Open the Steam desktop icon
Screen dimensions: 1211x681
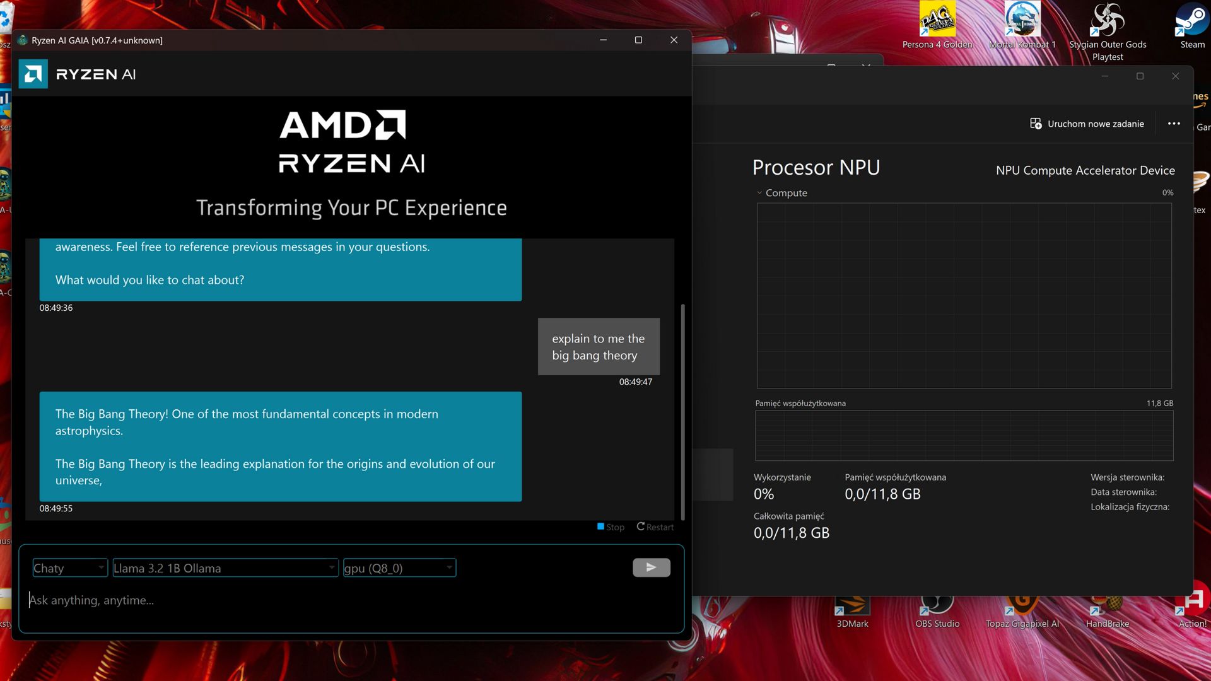pyautogui.click(x=1191, y=26)
